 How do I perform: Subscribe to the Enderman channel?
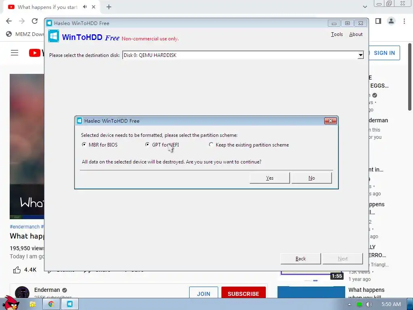coord(243,293)
